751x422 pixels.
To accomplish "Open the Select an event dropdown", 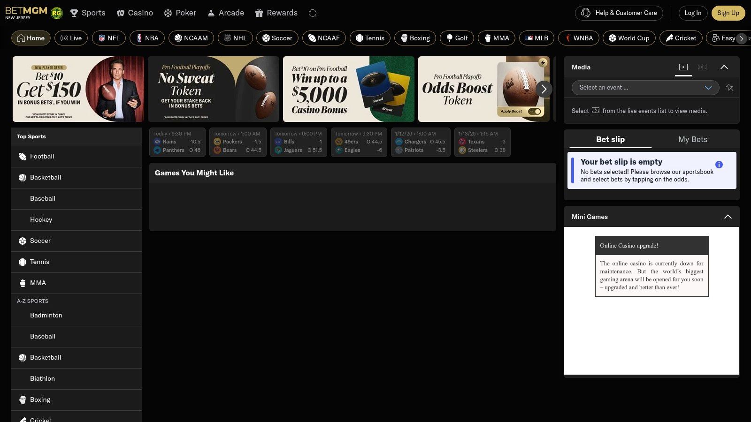I will coord(645,88).
